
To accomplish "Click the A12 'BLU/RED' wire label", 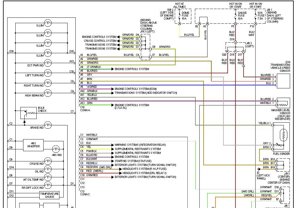I will (x=92, y=99).
